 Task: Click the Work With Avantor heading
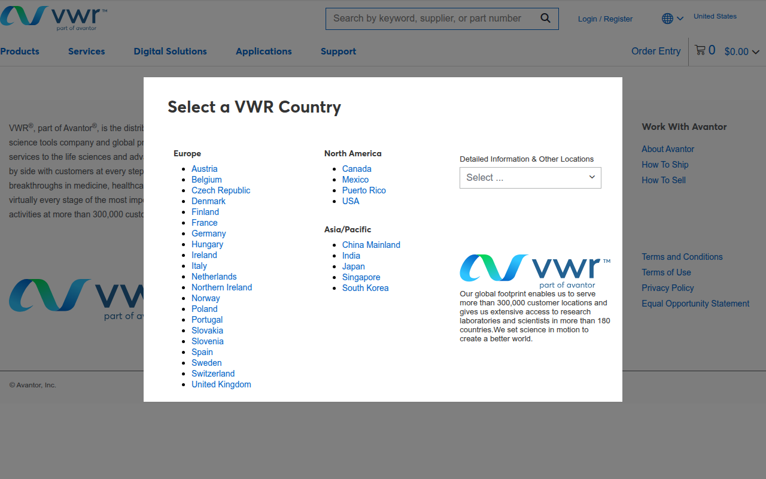click(684, 127)
